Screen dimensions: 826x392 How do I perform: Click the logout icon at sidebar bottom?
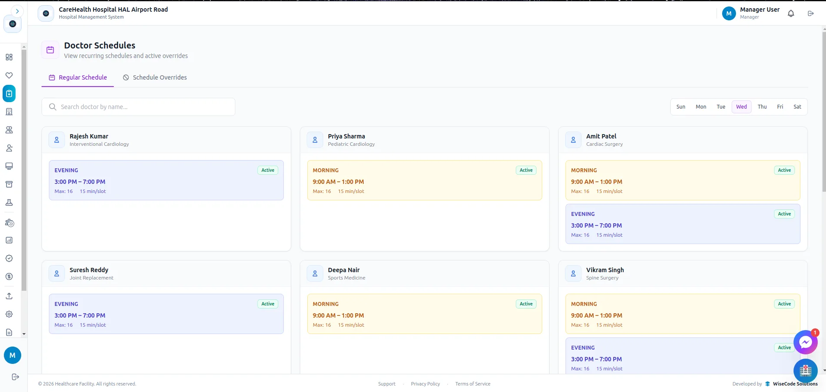click(16, 377)
